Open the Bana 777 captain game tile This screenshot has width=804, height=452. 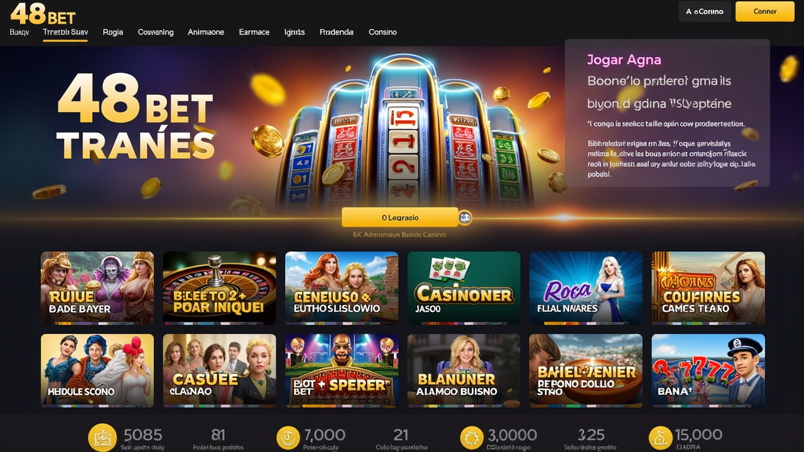tap(708, 370)
